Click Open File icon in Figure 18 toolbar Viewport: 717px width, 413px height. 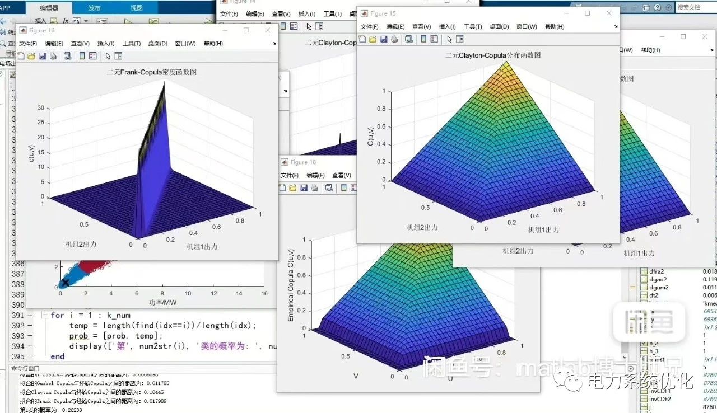(293, 187)
